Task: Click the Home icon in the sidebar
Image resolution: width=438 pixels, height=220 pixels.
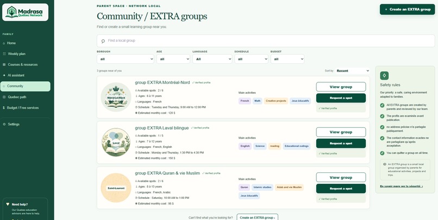Action: click(4, 43)
